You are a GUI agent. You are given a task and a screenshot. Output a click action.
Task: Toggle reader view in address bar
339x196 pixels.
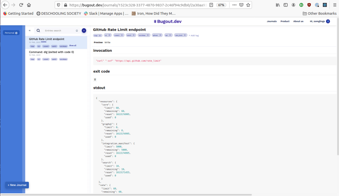coord(211,5)
